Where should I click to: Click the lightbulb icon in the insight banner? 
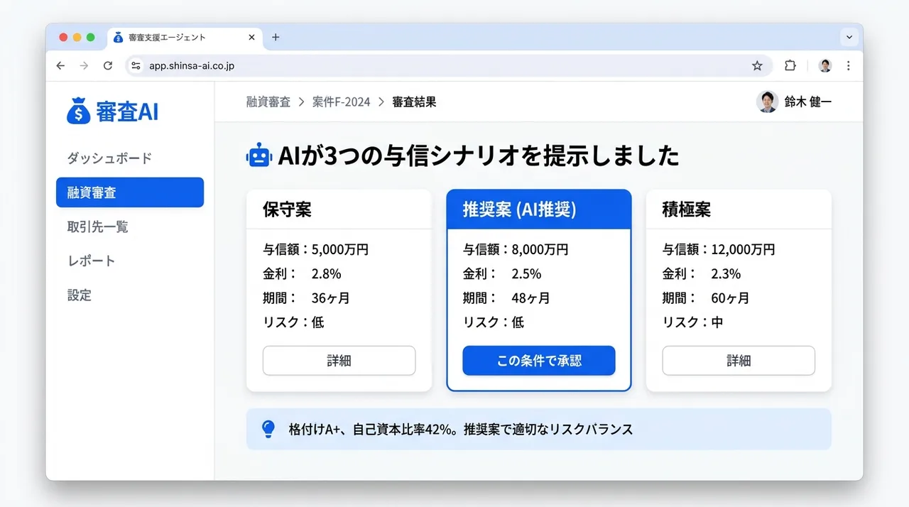[268, 429]
